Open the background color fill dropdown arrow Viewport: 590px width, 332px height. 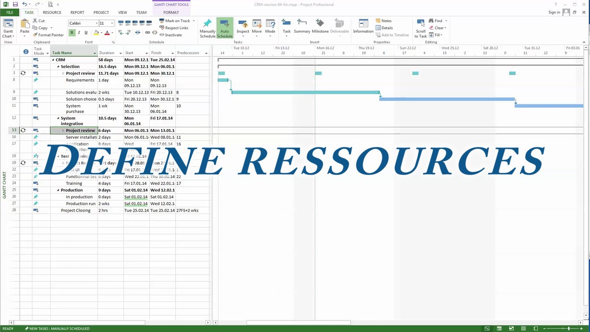pyautogui.click(x=101, y=33)
